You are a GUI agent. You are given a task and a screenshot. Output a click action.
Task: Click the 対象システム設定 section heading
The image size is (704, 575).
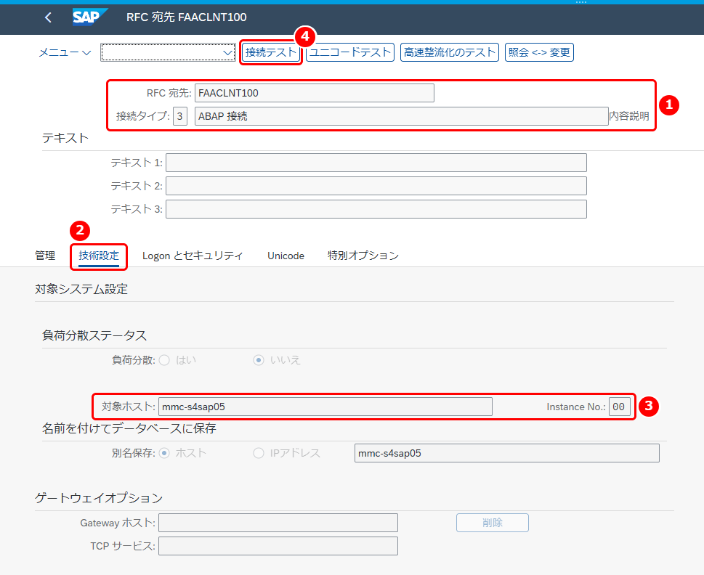click(x=81, y=289)
